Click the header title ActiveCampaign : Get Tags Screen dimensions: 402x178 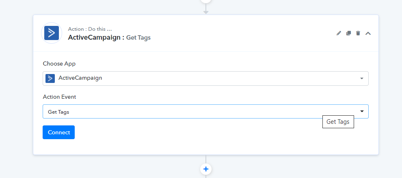[x=109, y=38]
